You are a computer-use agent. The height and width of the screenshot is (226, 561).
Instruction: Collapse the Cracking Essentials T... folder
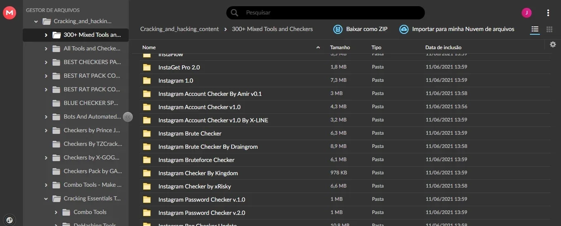pyautogui.click(x=46, y=199)
